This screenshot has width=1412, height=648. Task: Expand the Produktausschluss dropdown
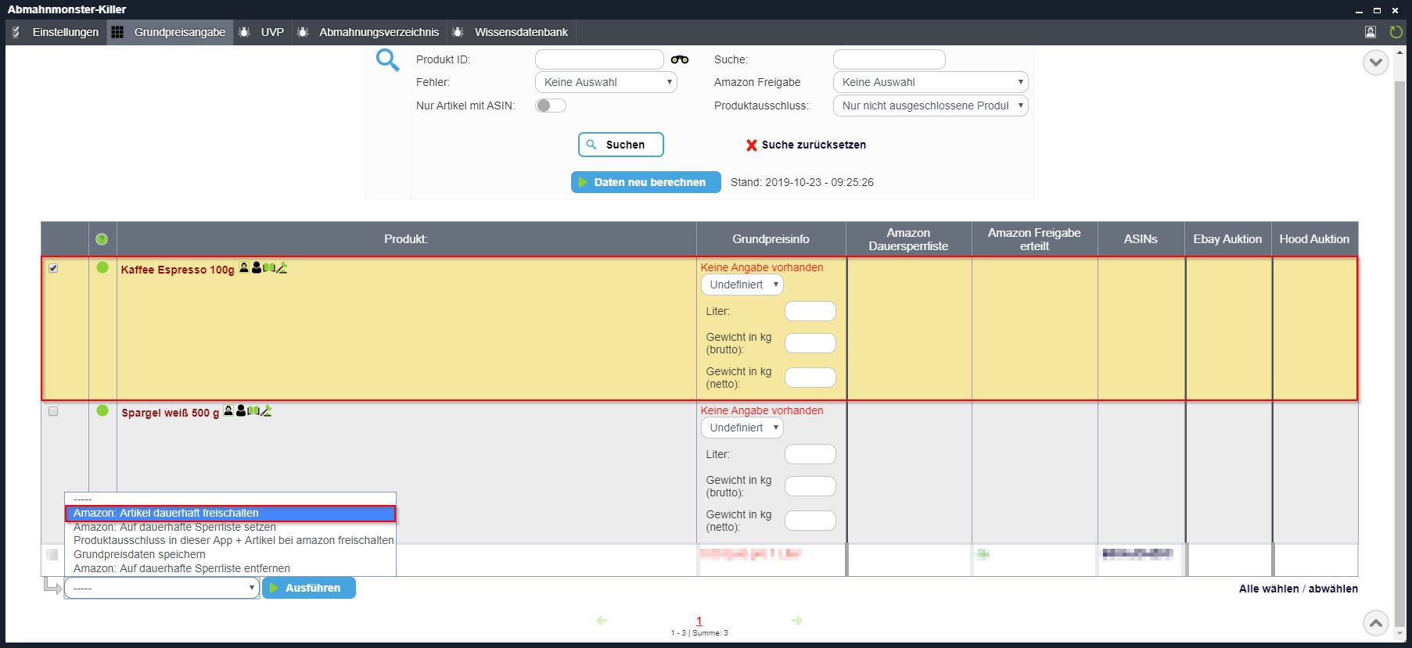pos(930,106)
